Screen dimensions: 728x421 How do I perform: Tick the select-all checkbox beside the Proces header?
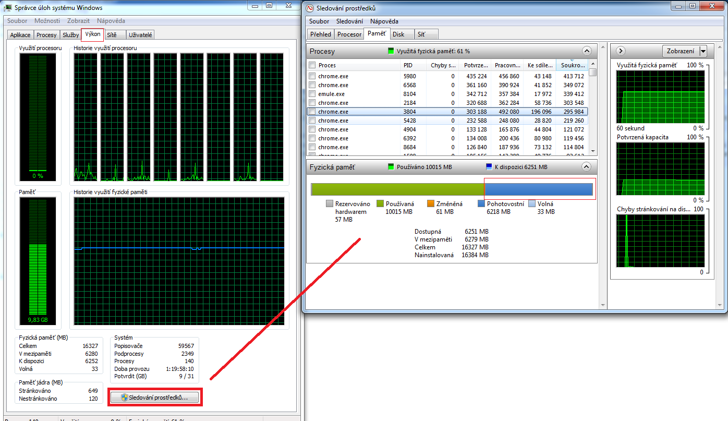(312, 65)
